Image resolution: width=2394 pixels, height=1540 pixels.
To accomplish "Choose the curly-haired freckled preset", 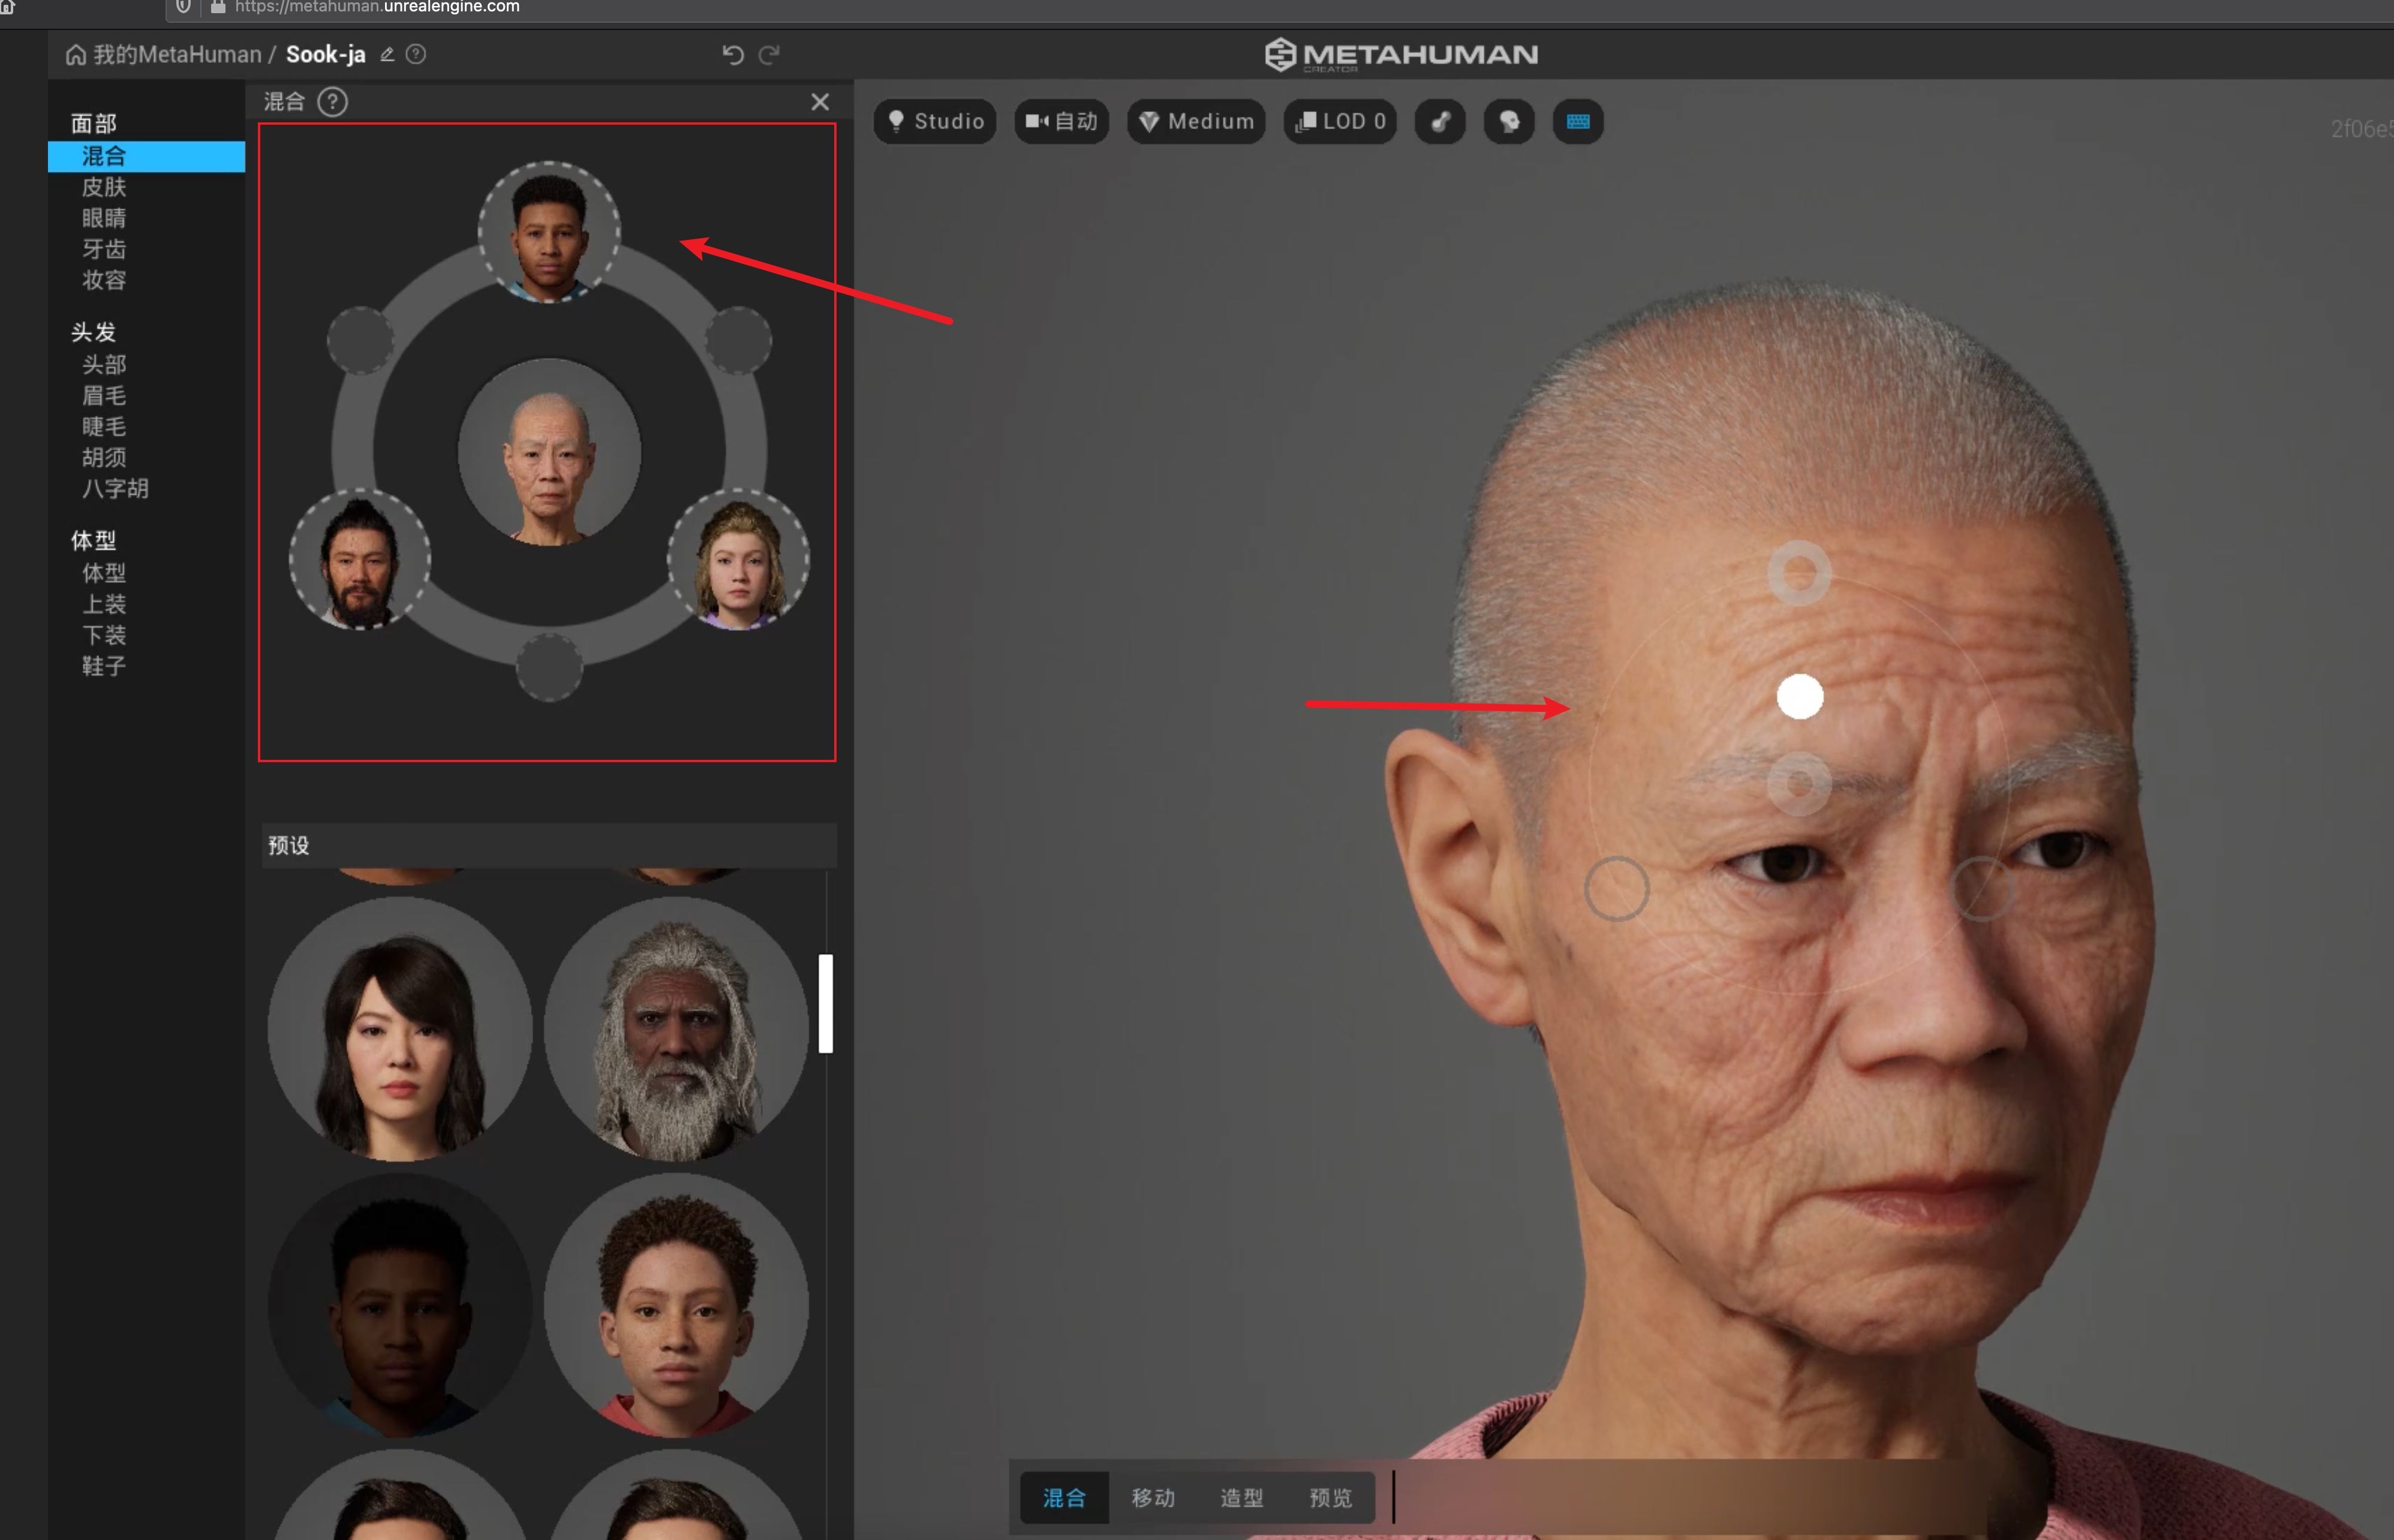I will (676, 1305).
